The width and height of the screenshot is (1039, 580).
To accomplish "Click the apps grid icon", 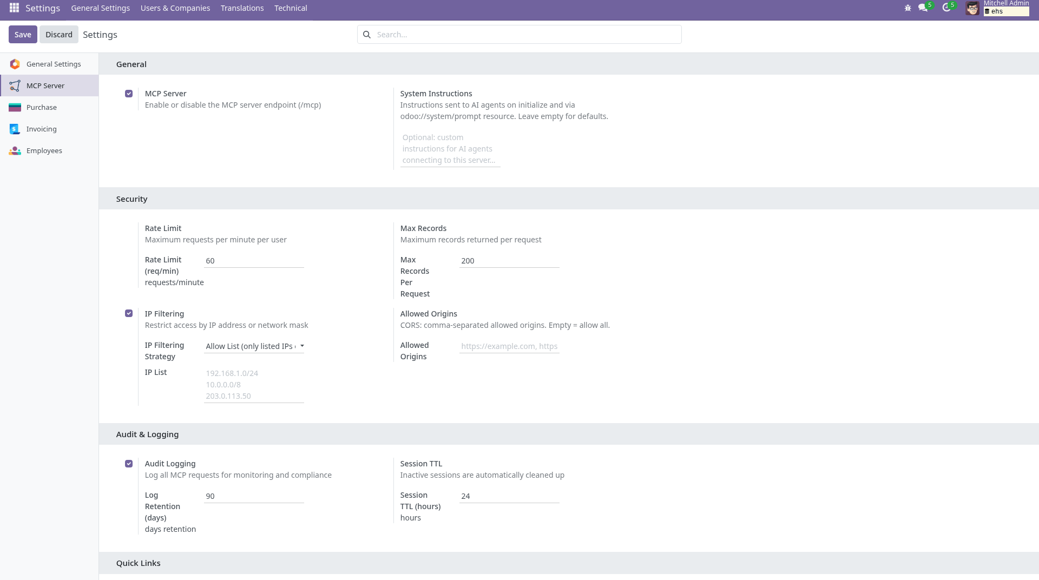I will coord(14,8).
